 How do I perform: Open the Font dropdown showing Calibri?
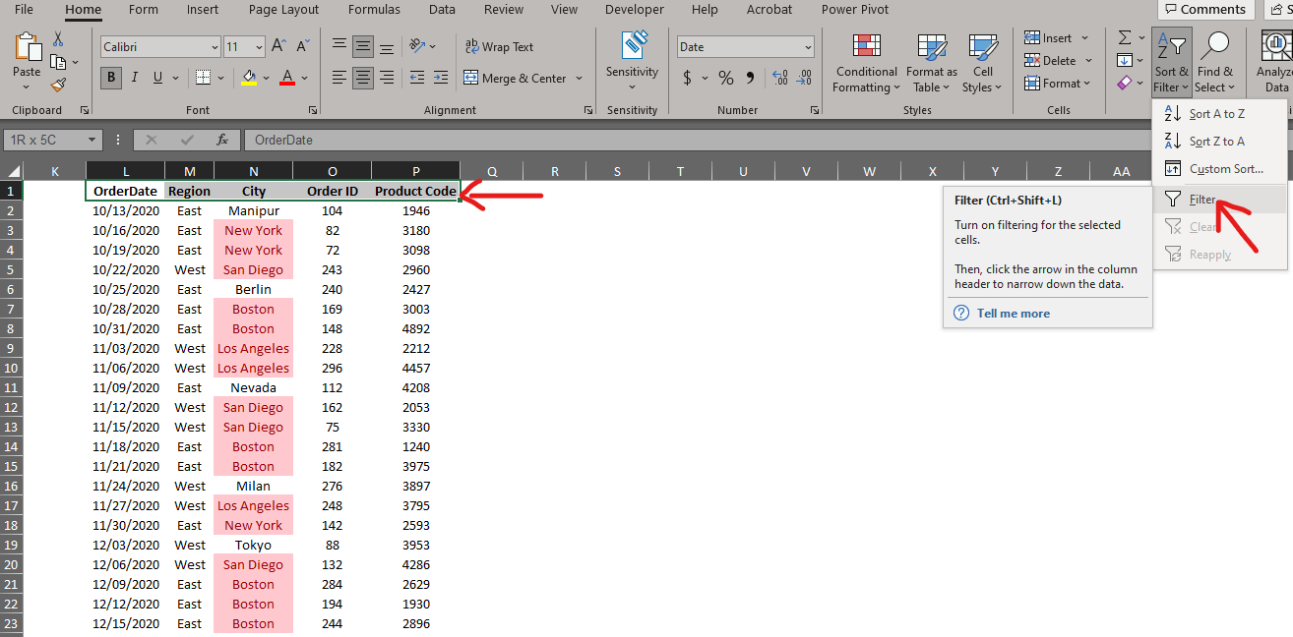pos(159,46)
